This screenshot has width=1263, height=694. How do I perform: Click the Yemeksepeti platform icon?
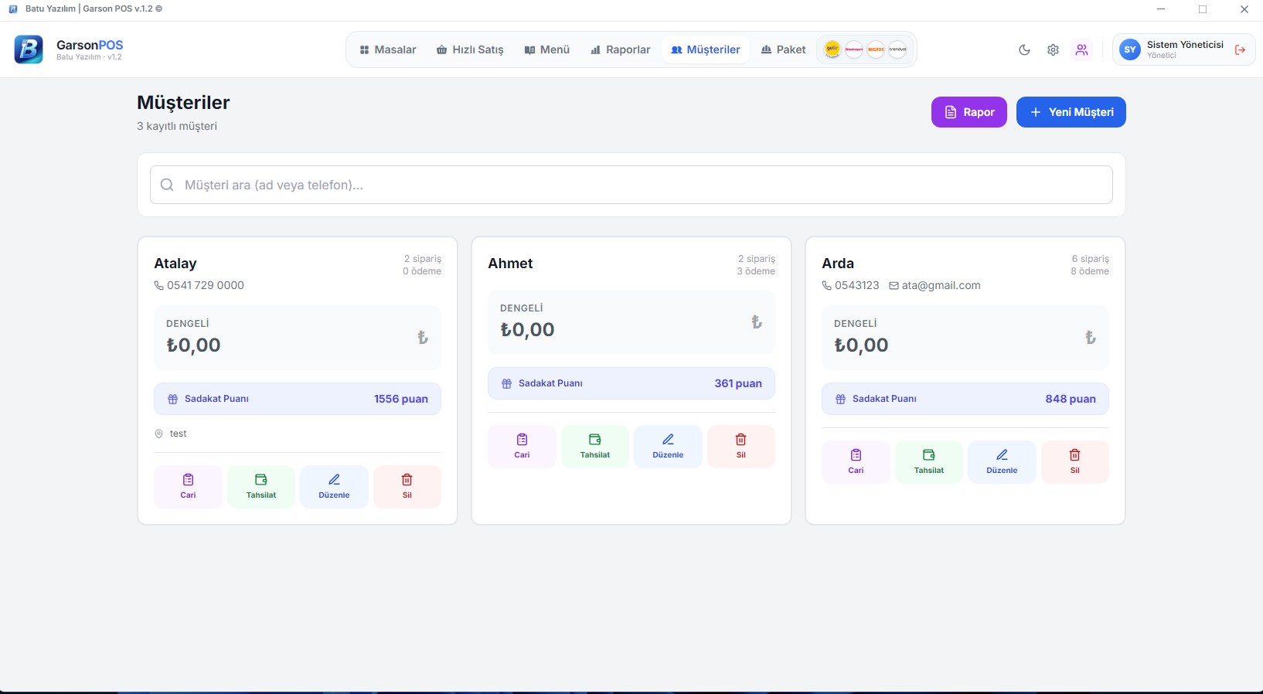point(853,49)
